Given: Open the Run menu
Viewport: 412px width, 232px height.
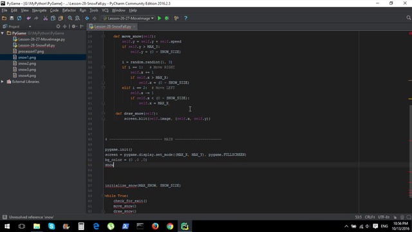Looking at the screenshot, I should (83, 10).
